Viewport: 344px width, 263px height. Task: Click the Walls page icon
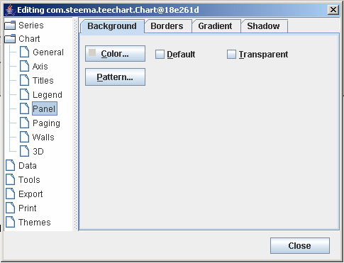(25, 137)
